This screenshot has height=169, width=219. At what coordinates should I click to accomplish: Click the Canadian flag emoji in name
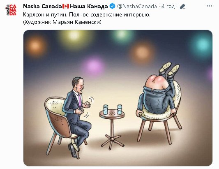pyautogui.click(x=66, y=6)
